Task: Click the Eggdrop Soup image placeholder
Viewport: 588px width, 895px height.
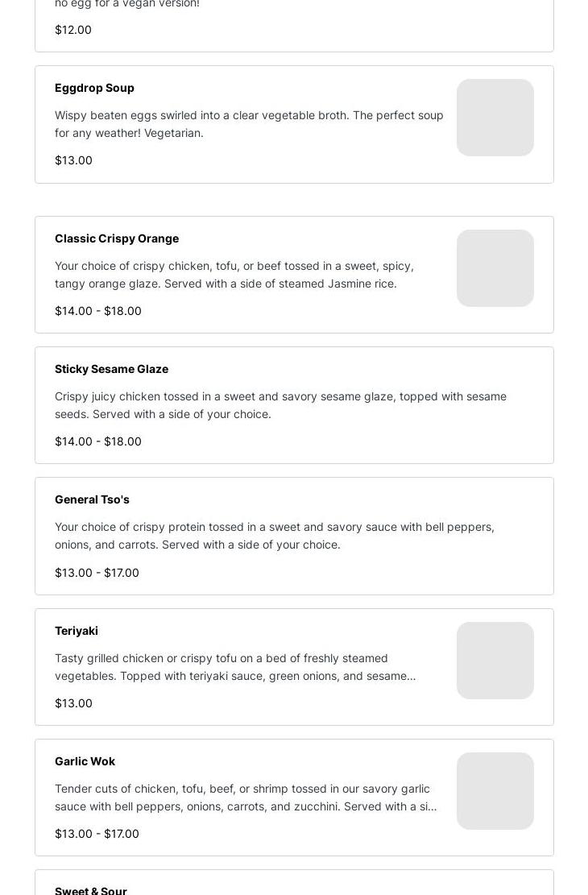Action: (495, 118)
